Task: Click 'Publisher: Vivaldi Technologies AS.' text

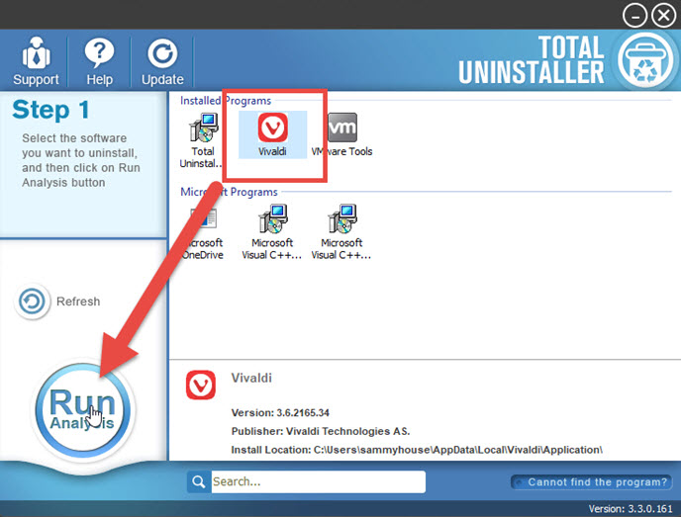Action: (321, 431)
